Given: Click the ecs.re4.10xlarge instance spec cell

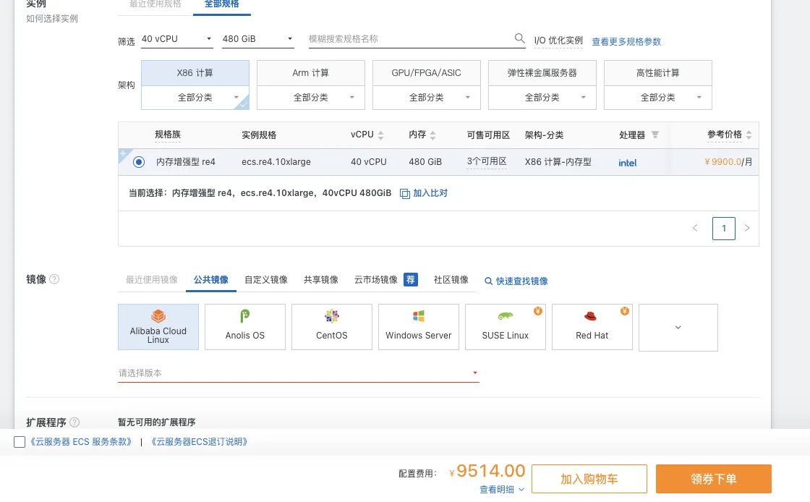Looking at the screenshot, I should click(276, 161).
